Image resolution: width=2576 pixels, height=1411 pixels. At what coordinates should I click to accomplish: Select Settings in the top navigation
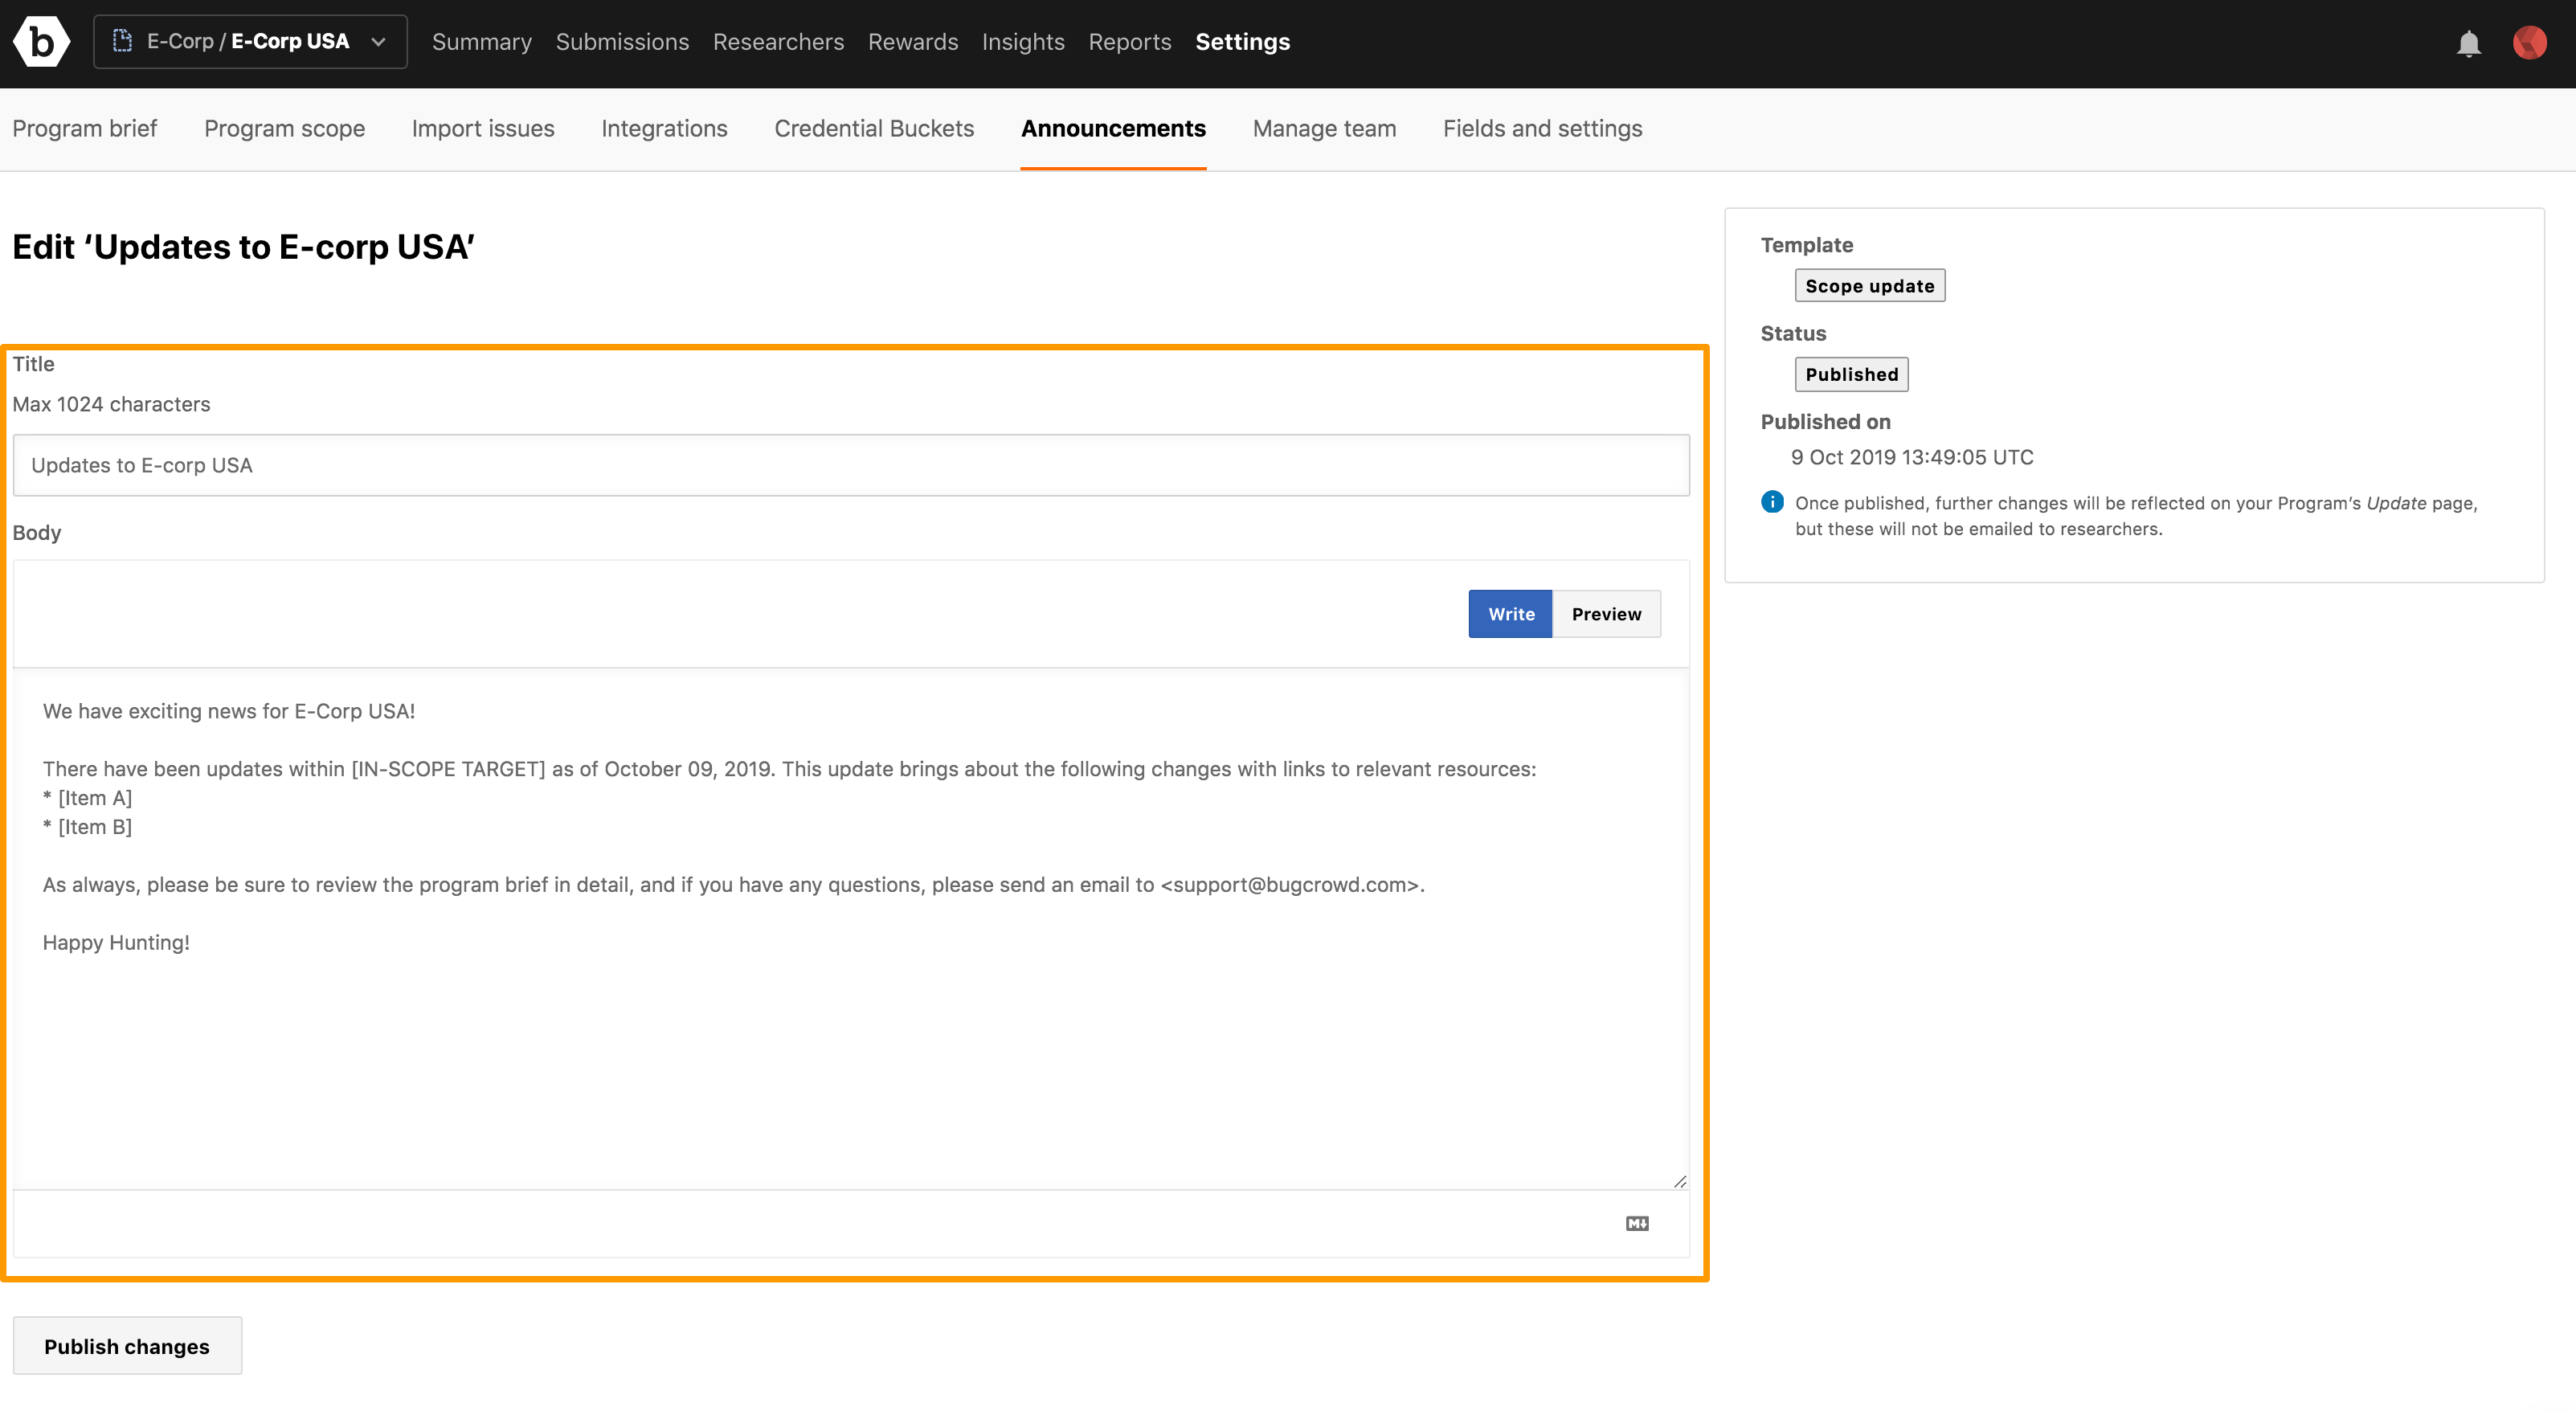pos(1242,42)
